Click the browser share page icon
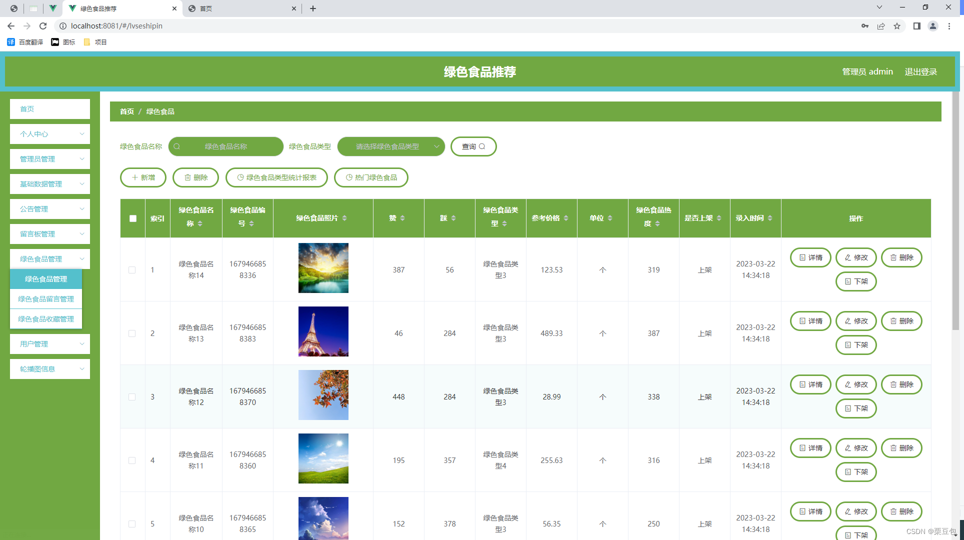 (881, 26)
